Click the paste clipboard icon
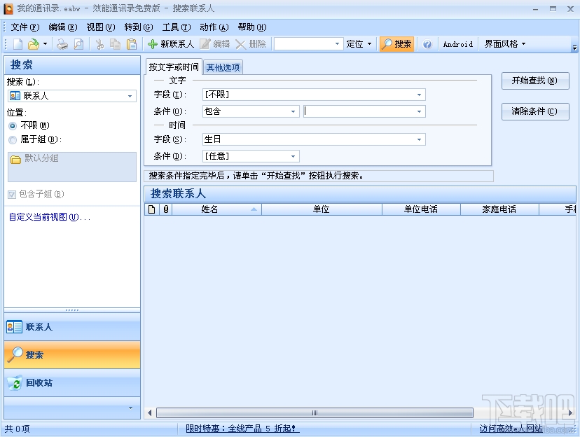This screenshot has width=580, height=437. point(132,44)
